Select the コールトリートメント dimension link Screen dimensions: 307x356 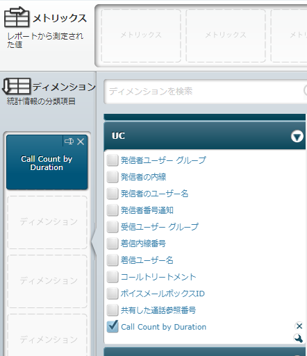(158, 277)
